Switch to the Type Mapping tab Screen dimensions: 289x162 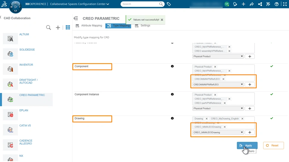point(118,25)
